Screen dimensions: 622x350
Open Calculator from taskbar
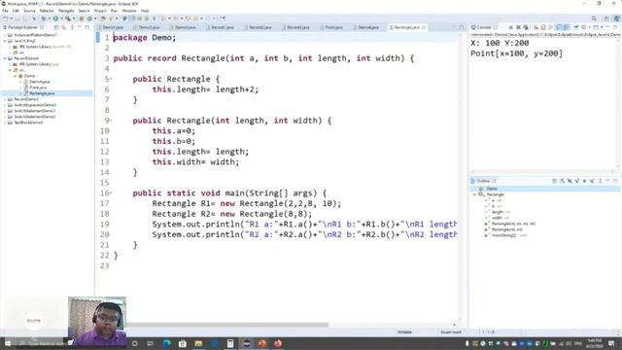230,343
